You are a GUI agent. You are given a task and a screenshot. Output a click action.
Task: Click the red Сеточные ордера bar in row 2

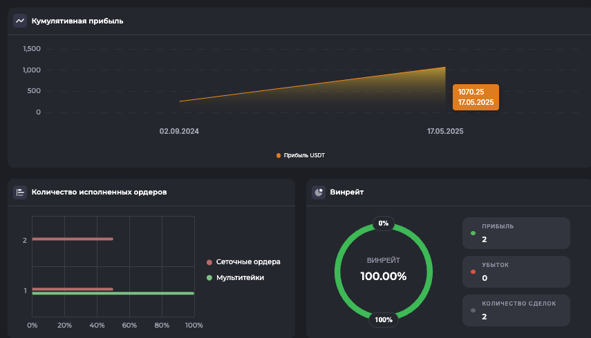(72, 239)
